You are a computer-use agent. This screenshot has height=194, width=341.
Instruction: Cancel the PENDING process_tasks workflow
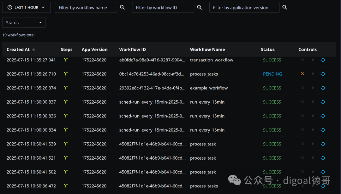coord(302,74)
